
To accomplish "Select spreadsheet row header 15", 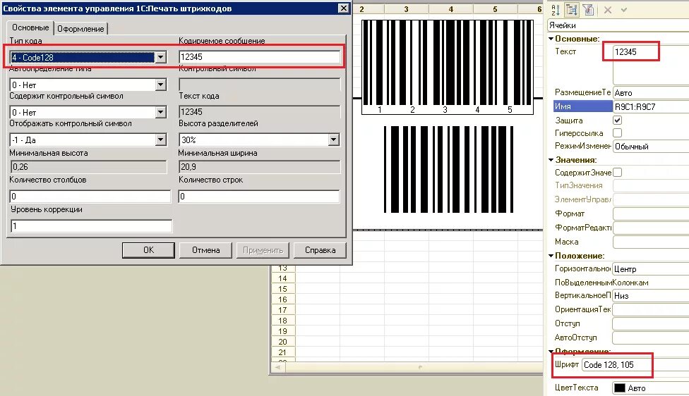I will 282,289.
